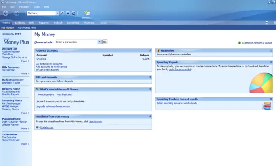Collapse the Spending Tracker panel
The width and height of the screenshot is (276, 166).
271,99
